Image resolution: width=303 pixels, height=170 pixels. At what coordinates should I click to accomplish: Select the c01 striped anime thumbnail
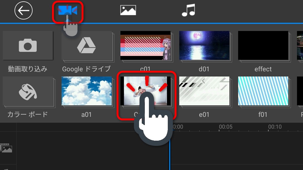(145, 46)
